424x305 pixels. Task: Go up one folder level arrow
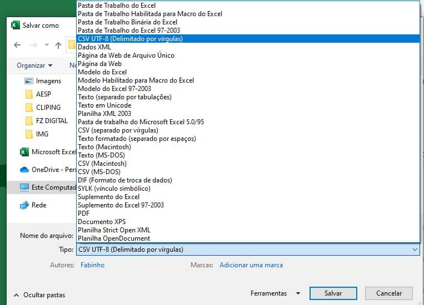tap(58, 45)
